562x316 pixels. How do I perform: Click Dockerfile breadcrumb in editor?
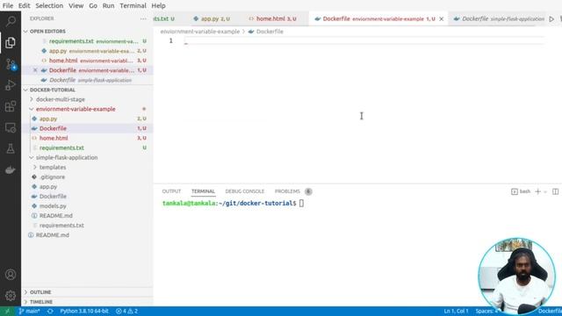click(270, 32)
